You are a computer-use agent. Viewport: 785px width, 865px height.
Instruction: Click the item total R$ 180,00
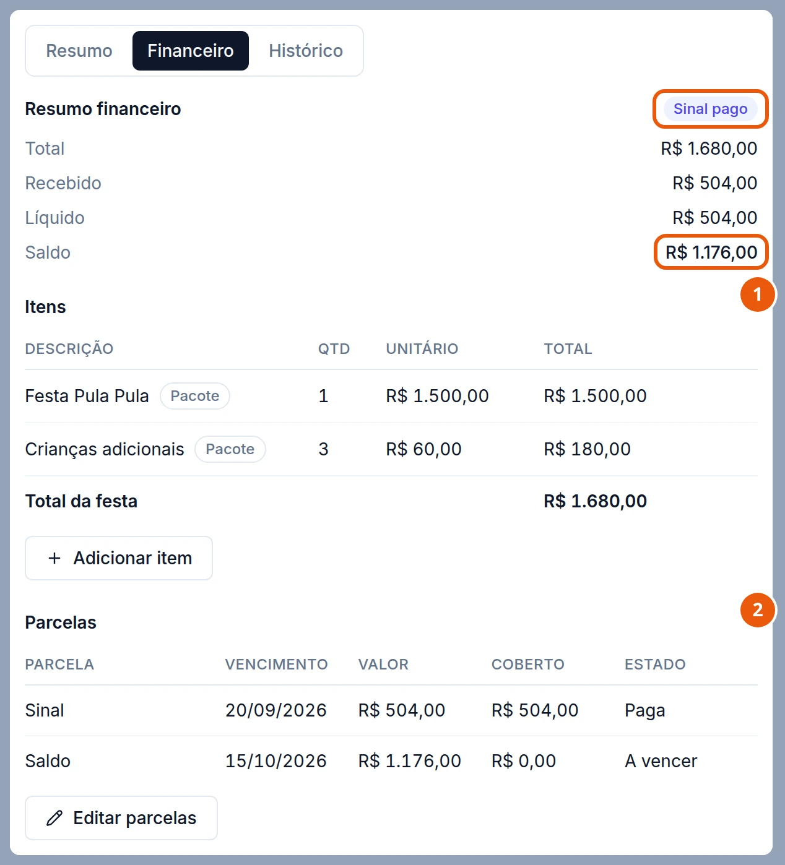click(588, 449)
